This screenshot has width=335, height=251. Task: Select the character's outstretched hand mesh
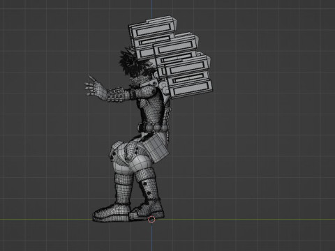click(95, 88)
